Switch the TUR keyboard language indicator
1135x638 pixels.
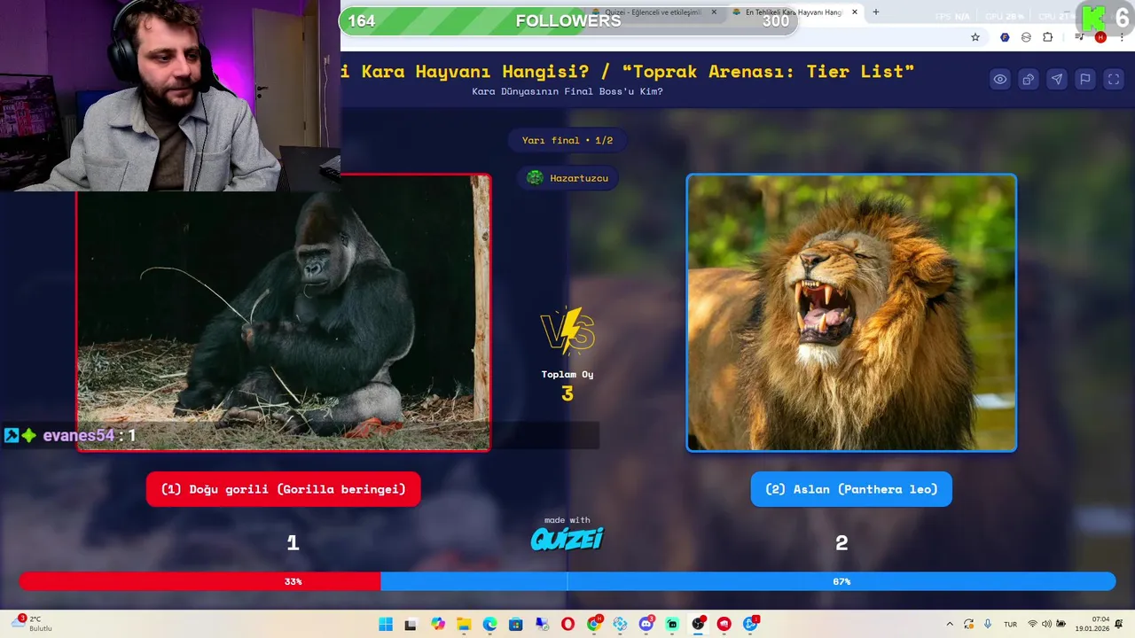(1010, 625)
